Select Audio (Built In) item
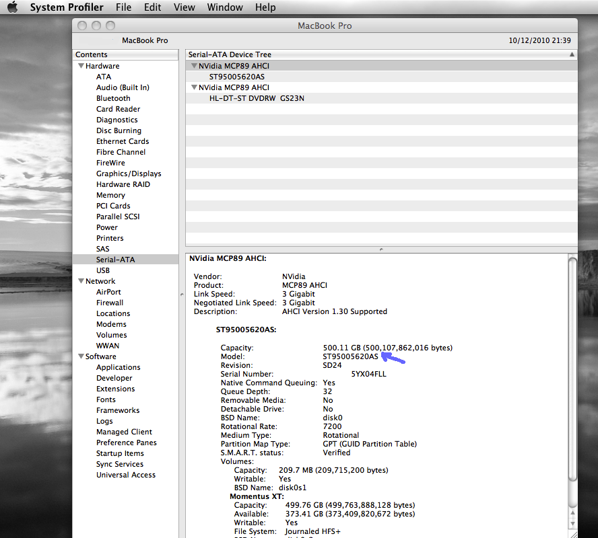598x538 pixels. 123,87
